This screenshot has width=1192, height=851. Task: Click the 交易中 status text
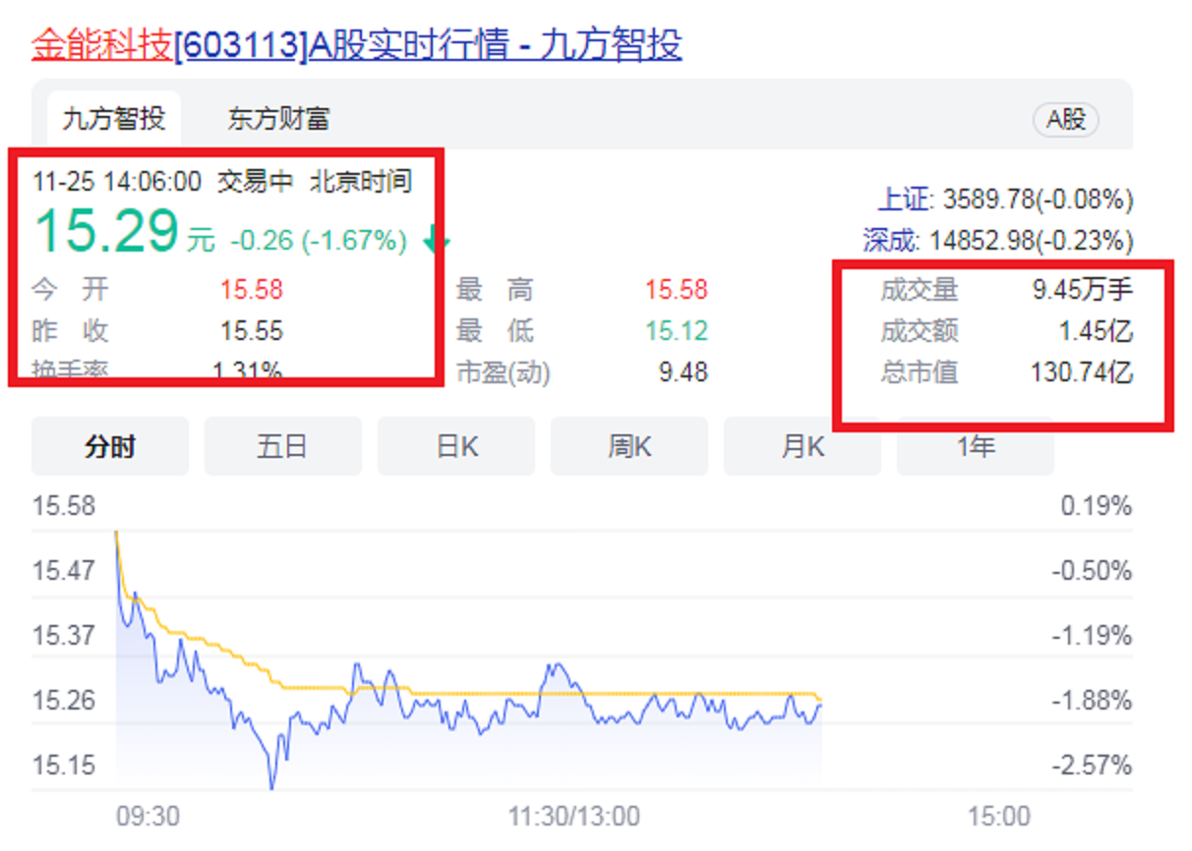[x=256, y=181]
